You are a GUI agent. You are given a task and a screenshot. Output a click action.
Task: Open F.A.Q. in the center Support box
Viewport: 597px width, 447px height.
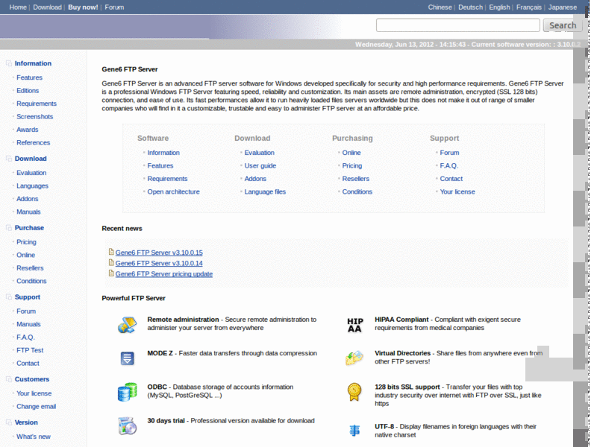pos(449,165)
